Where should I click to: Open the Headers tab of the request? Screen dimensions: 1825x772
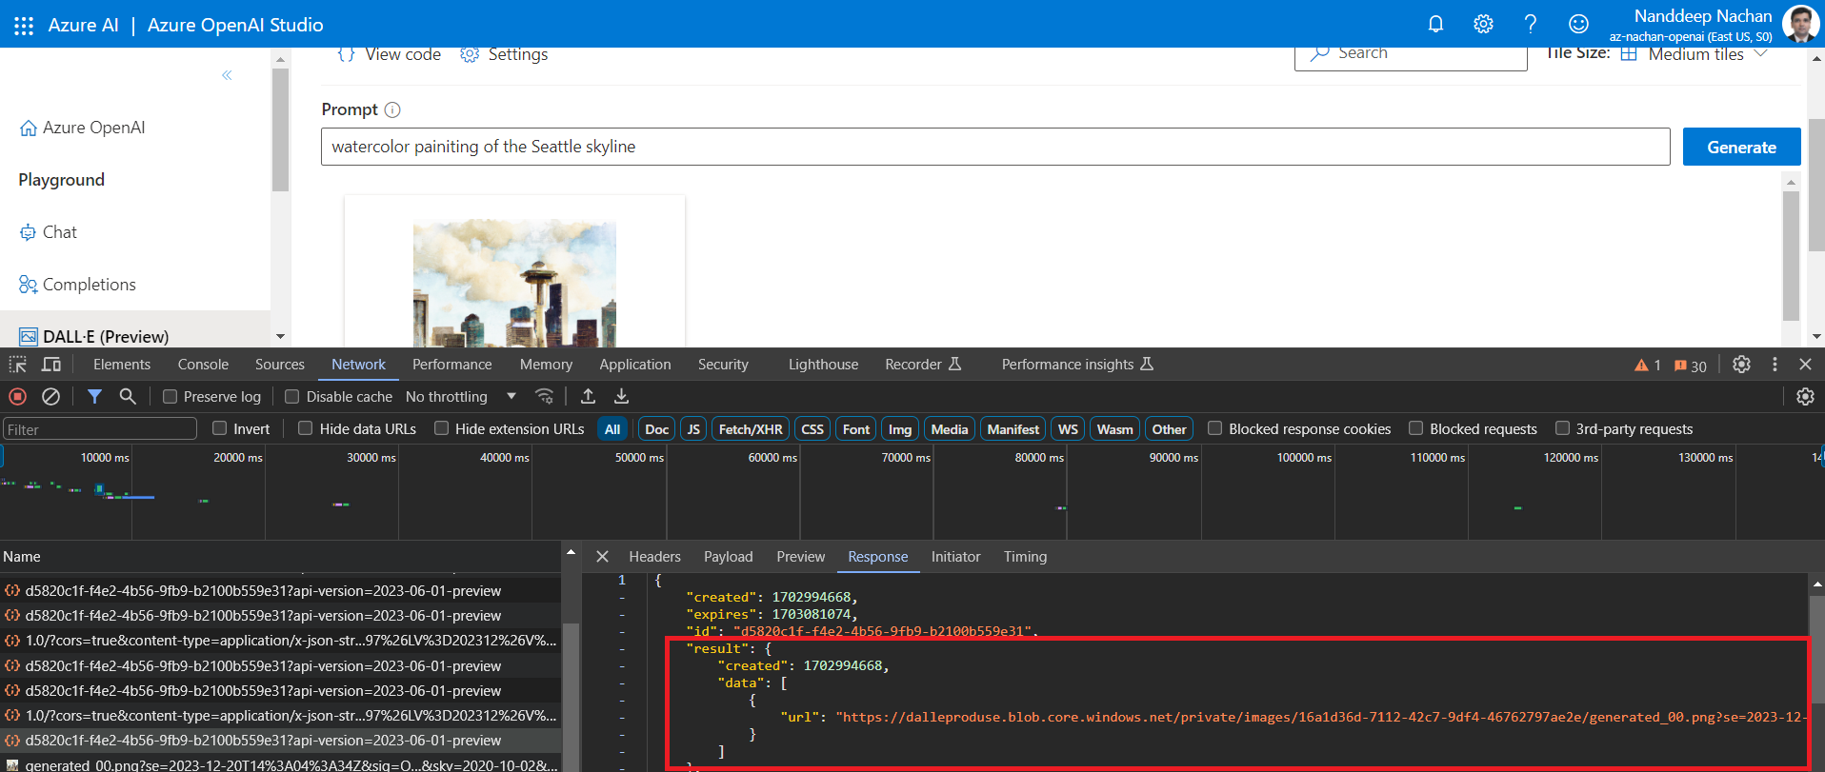654,557
